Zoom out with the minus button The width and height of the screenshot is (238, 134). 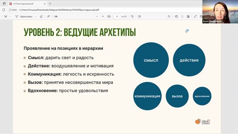97,16
